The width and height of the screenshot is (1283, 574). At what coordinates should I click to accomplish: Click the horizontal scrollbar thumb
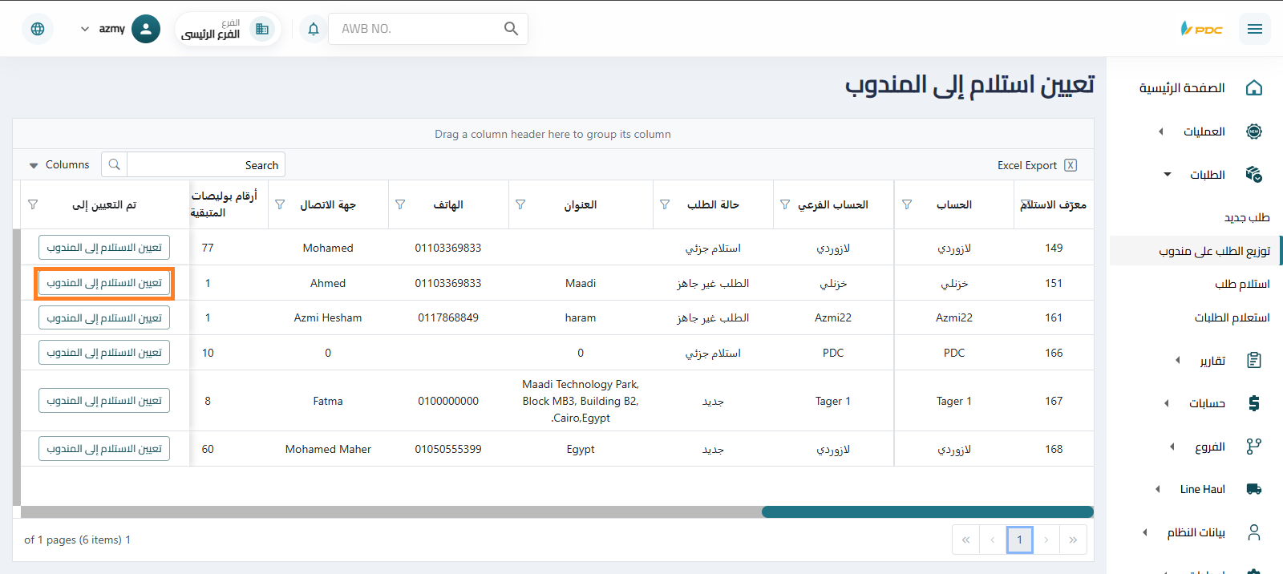(x=928, y=511)
